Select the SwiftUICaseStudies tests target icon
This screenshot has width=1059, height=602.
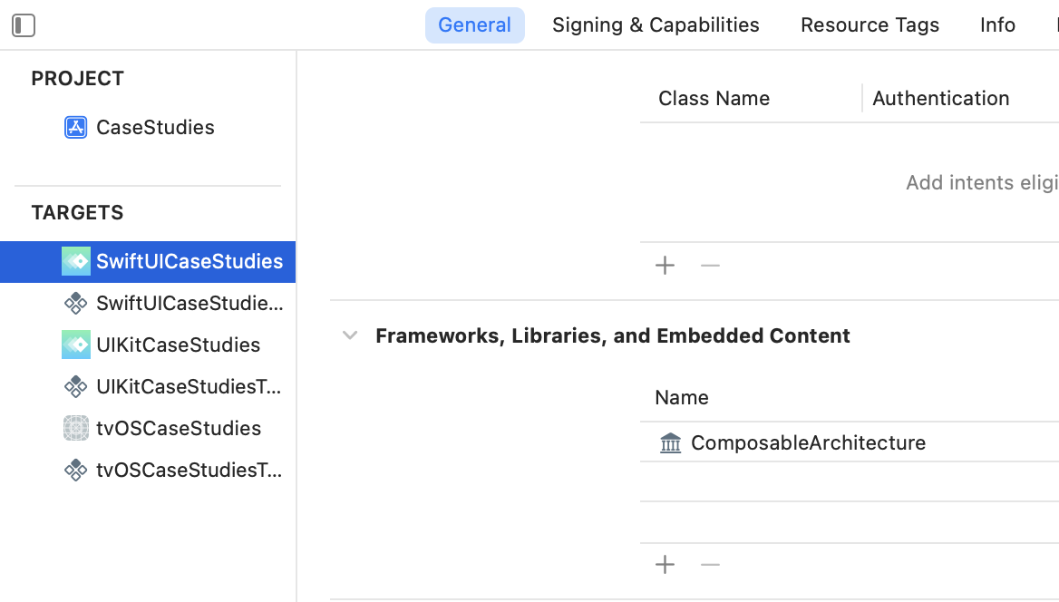coord(75,304)
